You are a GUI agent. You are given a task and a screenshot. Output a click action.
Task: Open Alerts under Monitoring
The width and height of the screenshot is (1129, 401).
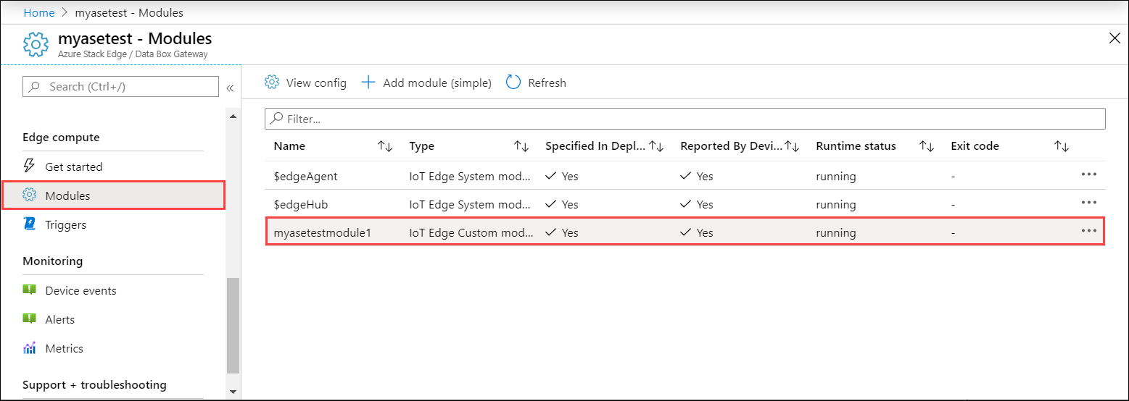pyautogui.click(x=60, y=319)
